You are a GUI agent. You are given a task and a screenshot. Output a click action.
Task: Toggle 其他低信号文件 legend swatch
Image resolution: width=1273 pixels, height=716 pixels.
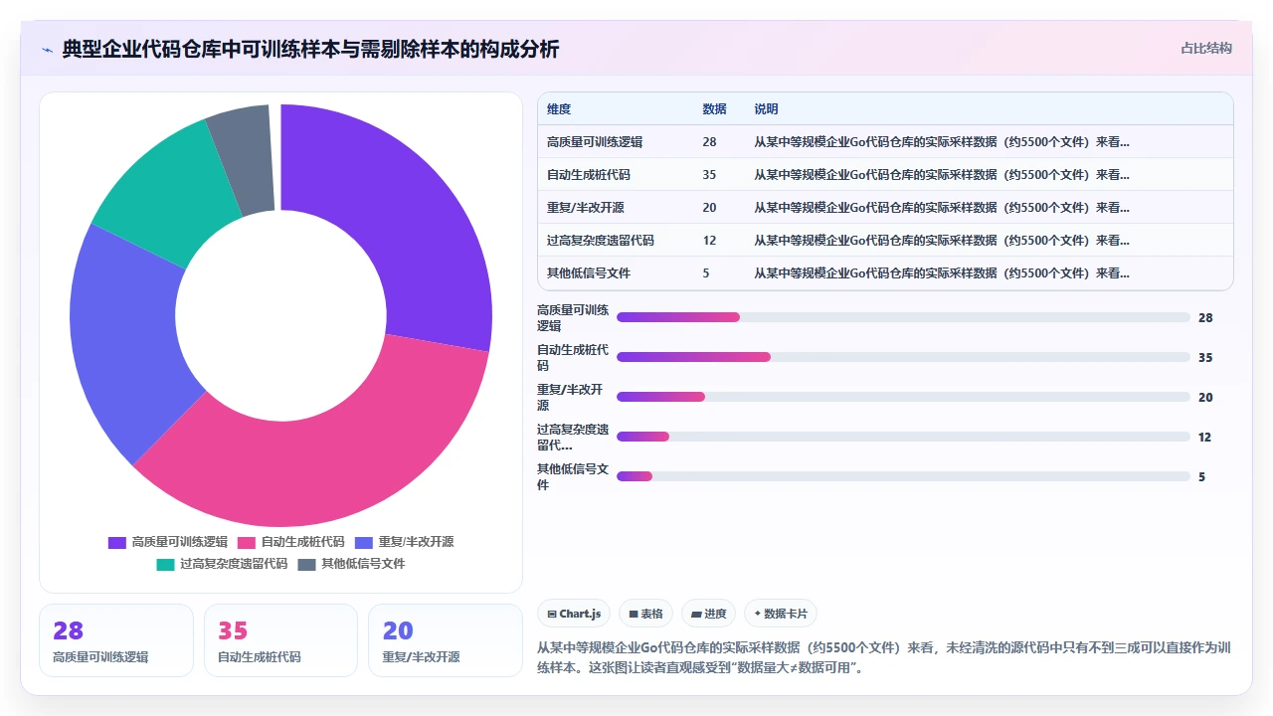click(x=306, y=564)
